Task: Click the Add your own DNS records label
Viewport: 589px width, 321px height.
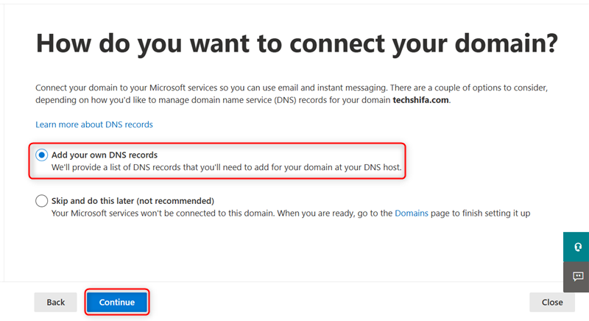Action: tap(105, 155)
